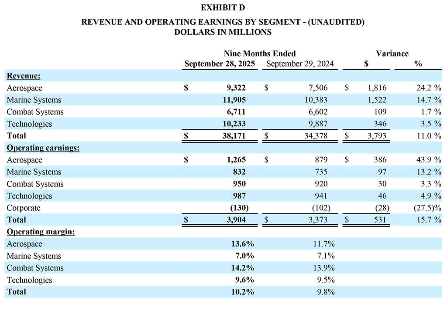Click the Variance header label
The image size is (447, 314).
coord(392,54)
